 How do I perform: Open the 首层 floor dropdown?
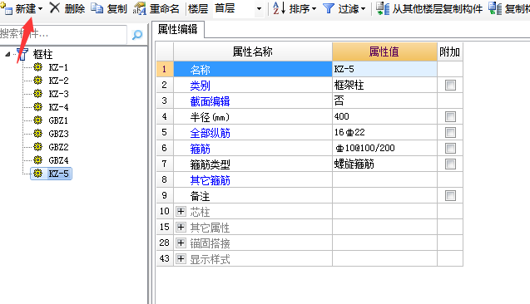[x=259, y=9]
